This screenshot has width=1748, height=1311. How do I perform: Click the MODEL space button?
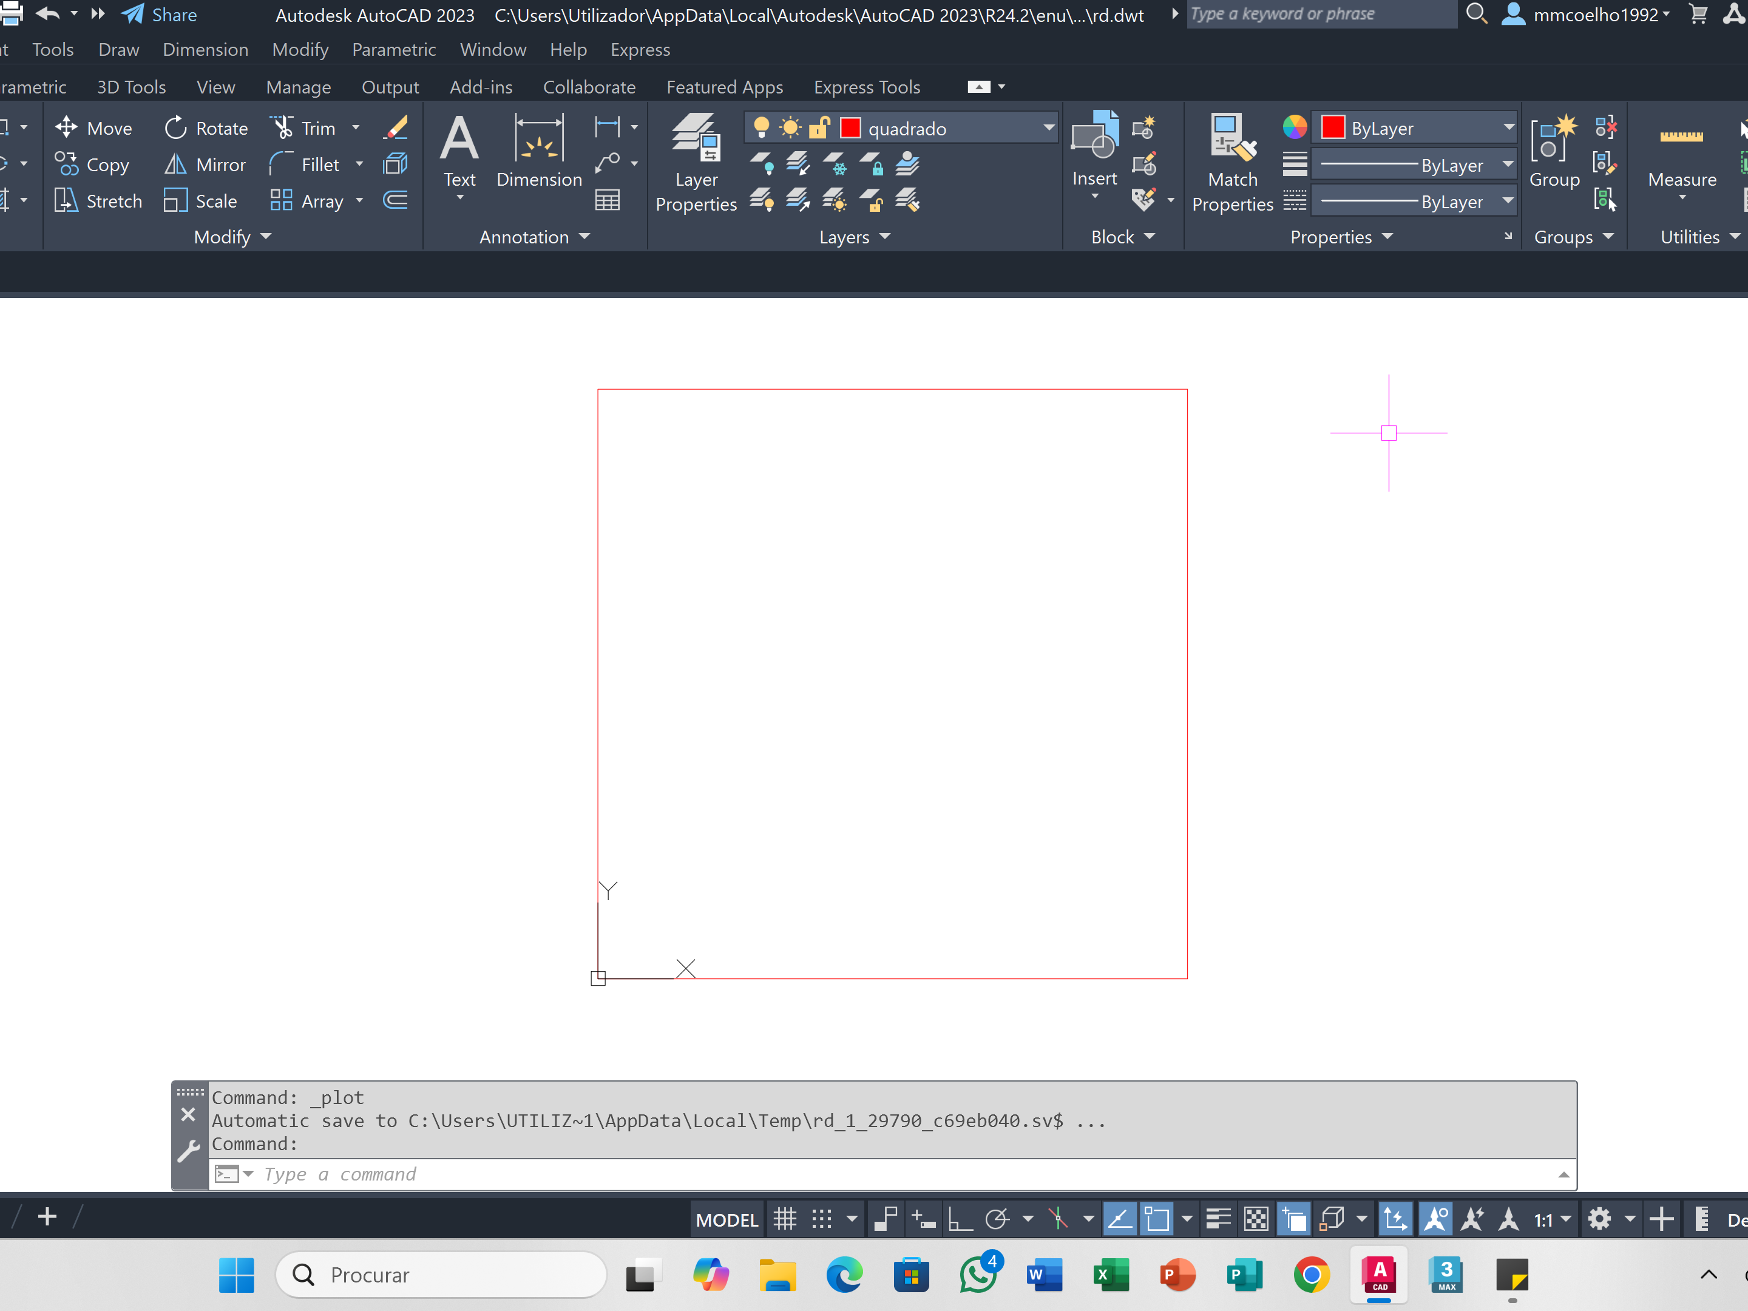point(727,1219)
